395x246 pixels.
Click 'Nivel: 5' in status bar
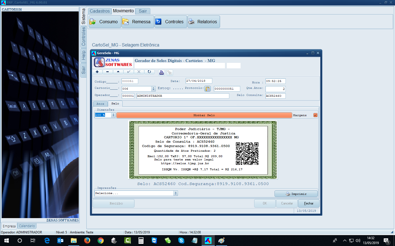coord(61,232)
